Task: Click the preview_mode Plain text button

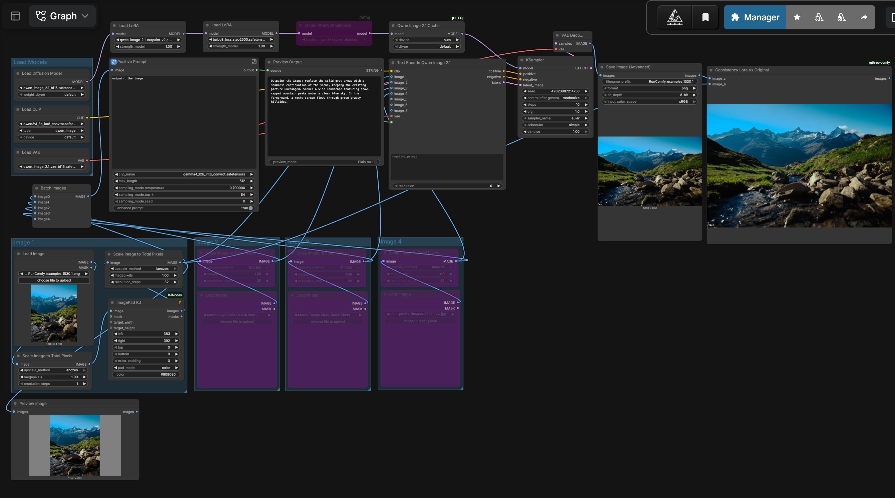Action: pyautogui.click(x=324, y=162)
